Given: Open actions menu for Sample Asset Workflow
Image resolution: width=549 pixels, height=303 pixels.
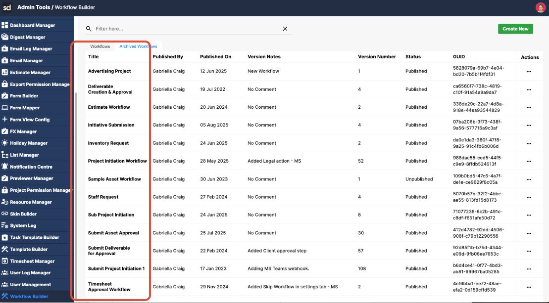Looking at the screenshot, I should tap(529, 179).
